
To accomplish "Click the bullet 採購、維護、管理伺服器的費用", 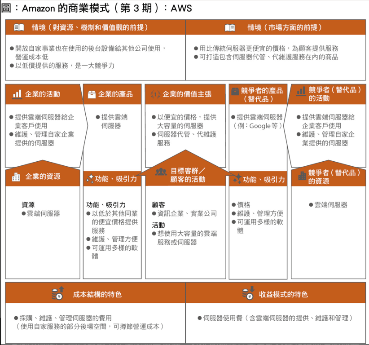I will point(63,318).
